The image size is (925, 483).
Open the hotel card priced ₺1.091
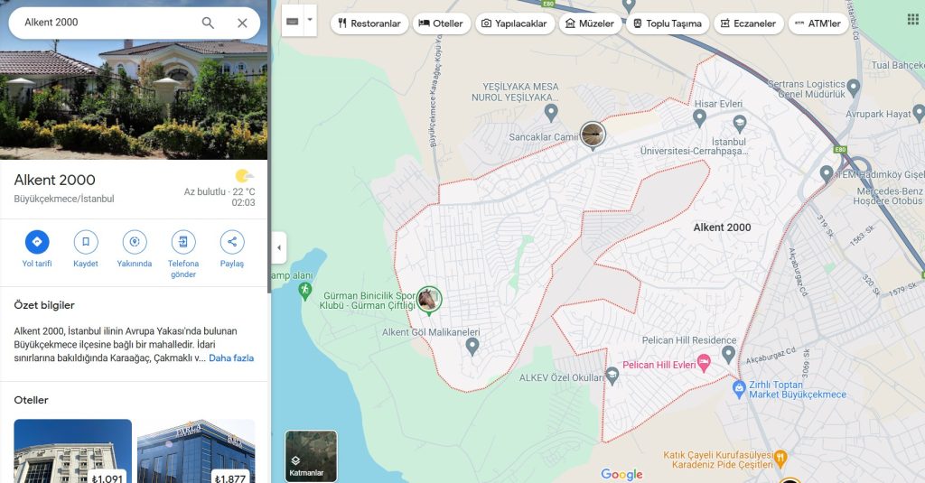tap(72, 451)
